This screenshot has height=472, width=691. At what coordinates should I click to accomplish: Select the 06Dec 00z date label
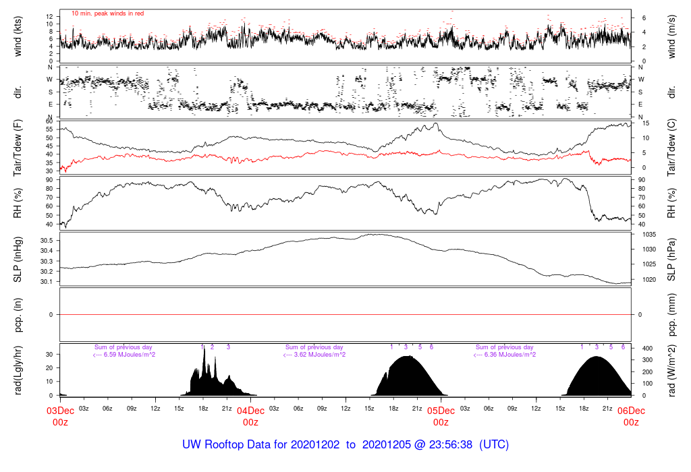click(x=631, y=416)
